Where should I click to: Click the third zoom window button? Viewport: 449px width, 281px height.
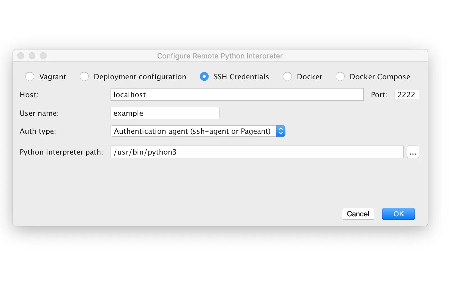click(x=43, y=56)
